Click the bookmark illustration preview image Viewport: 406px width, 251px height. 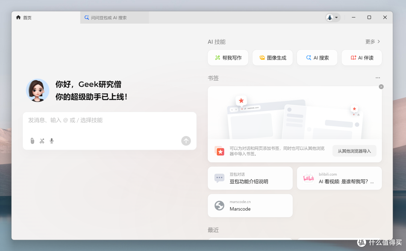coord(295,113)
